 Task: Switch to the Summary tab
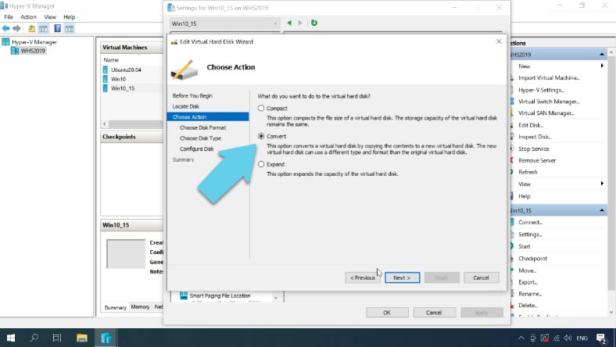(115, 307)
